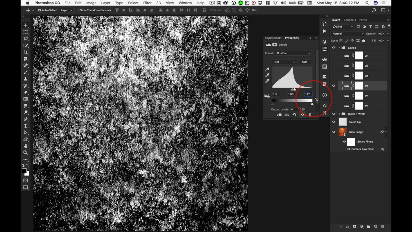
Task: Expand the Black & White group
Action: [x=339, y=114]
